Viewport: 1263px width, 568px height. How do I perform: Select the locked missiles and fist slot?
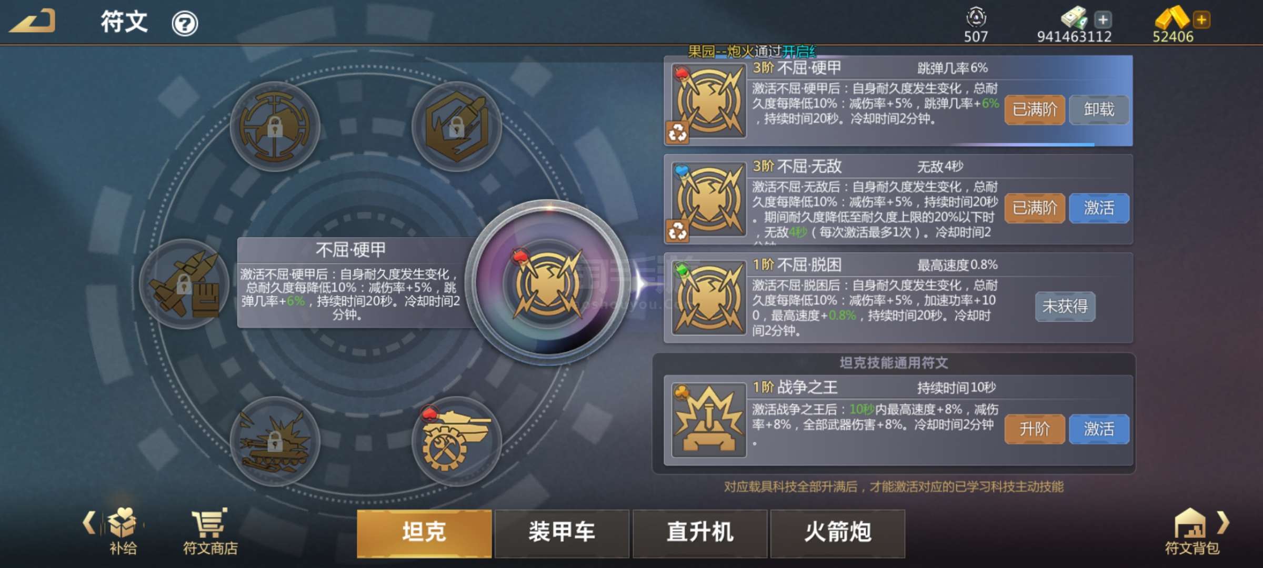pyautogui.click(x=184, y=284)
